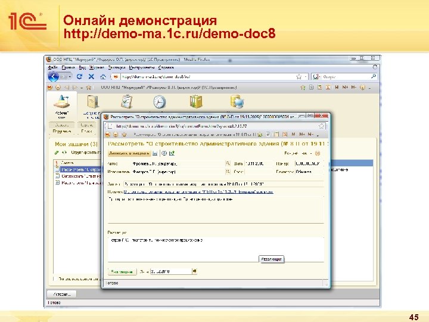Open the Все действия dropdown in task form
The width and height of the screenshot is (429, 322).
(x=299, y=153)
